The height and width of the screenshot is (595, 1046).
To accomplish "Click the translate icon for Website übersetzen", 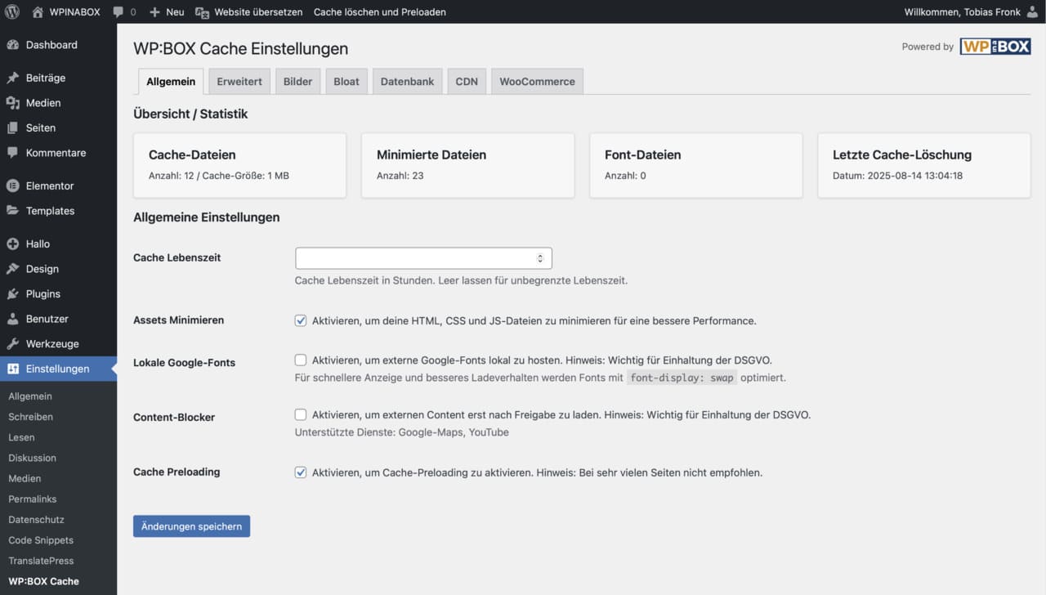I will [x=202, y=12].
